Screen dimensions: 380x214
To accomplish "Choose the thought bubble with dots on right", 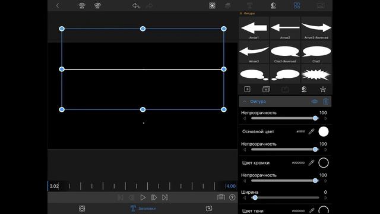I will [x=254, y=74].
